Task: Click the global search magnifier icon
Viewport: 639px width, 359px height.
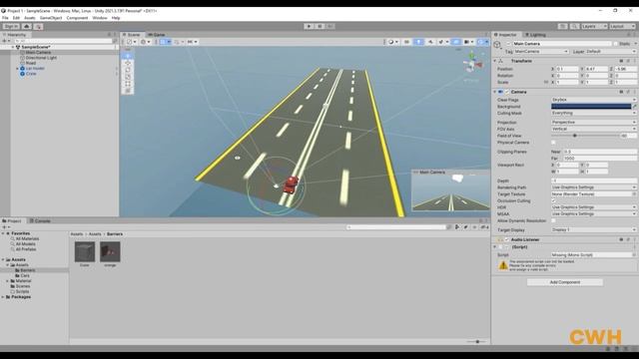Action: [574, 27]
